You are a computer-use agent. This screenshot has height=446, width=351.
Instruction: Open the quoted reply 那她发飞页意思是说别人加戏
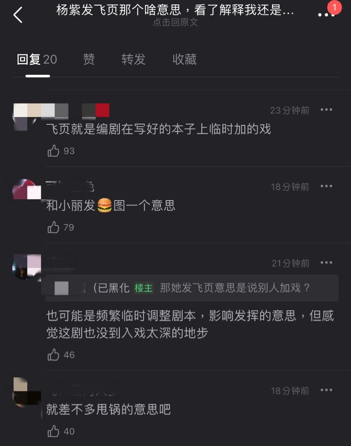pyautogui.click(x=192, y=288)
